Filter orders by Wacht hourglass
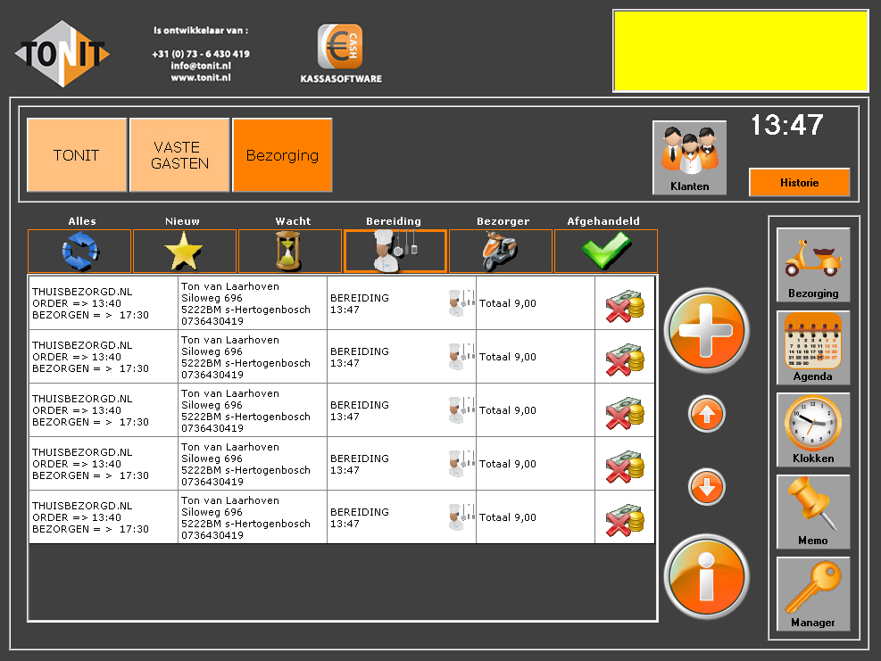 click(x=289, y=251)
